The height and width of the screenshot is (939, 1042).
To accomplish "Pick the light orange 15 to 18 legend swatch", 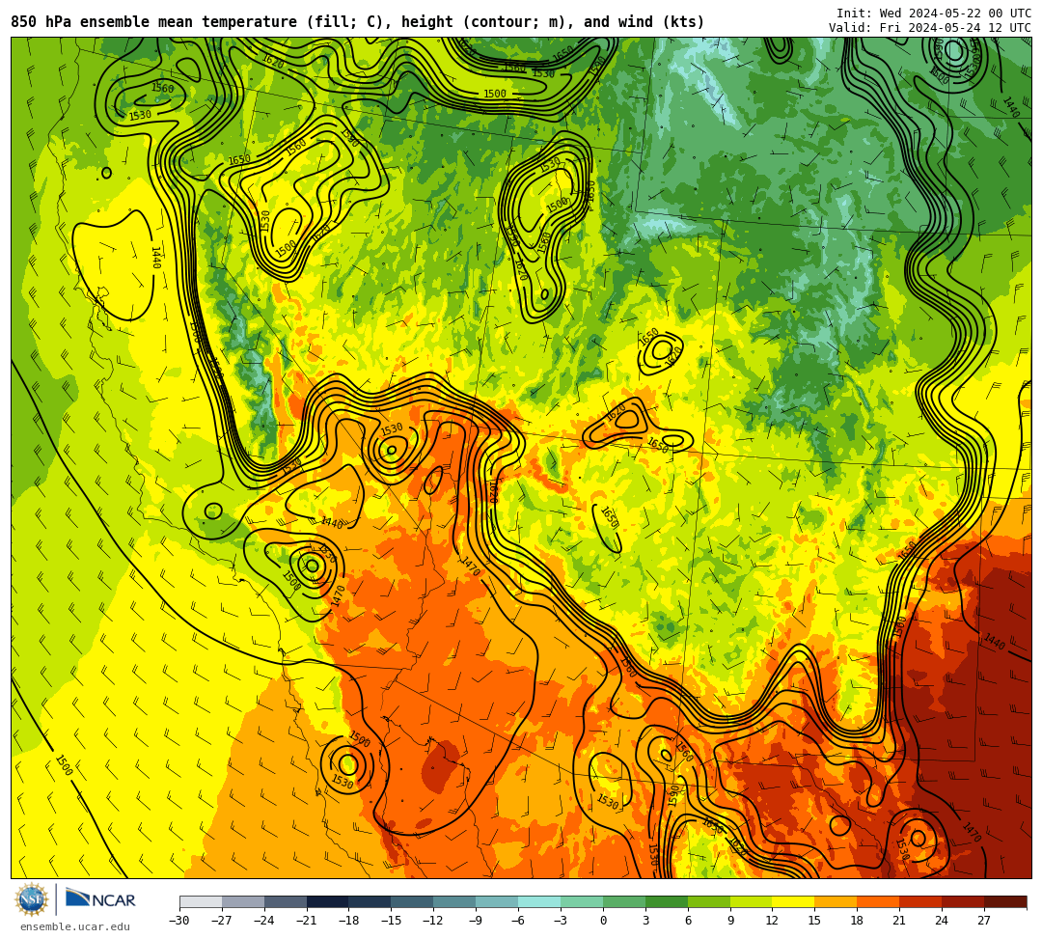I will point(836,901).
